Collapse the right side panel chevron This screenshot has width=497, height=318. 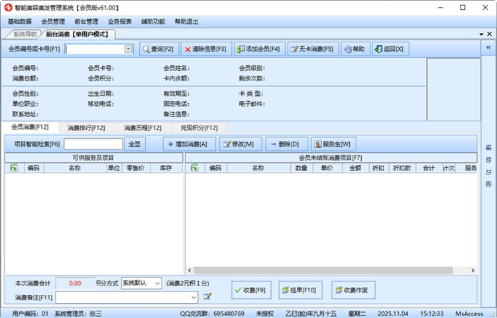pyautogui.click(x=488, y=48)
